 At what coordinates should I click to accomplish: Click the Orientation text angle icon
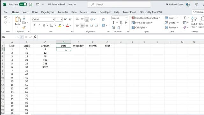point(92,19)
